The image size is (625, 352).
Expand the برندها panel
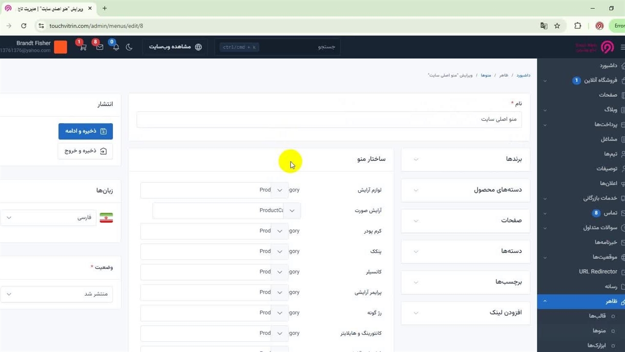(x=465, y=159)
